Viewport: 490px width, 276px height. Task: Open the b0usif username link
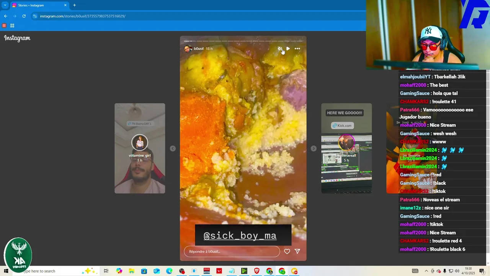click(199, 49)
